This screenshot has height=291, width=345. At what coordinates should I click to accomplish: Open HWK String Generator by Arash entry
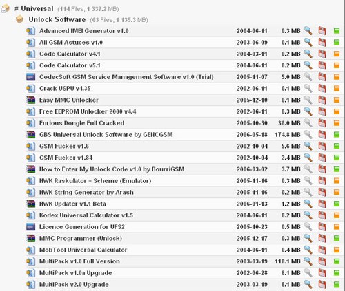click(86, 192)
